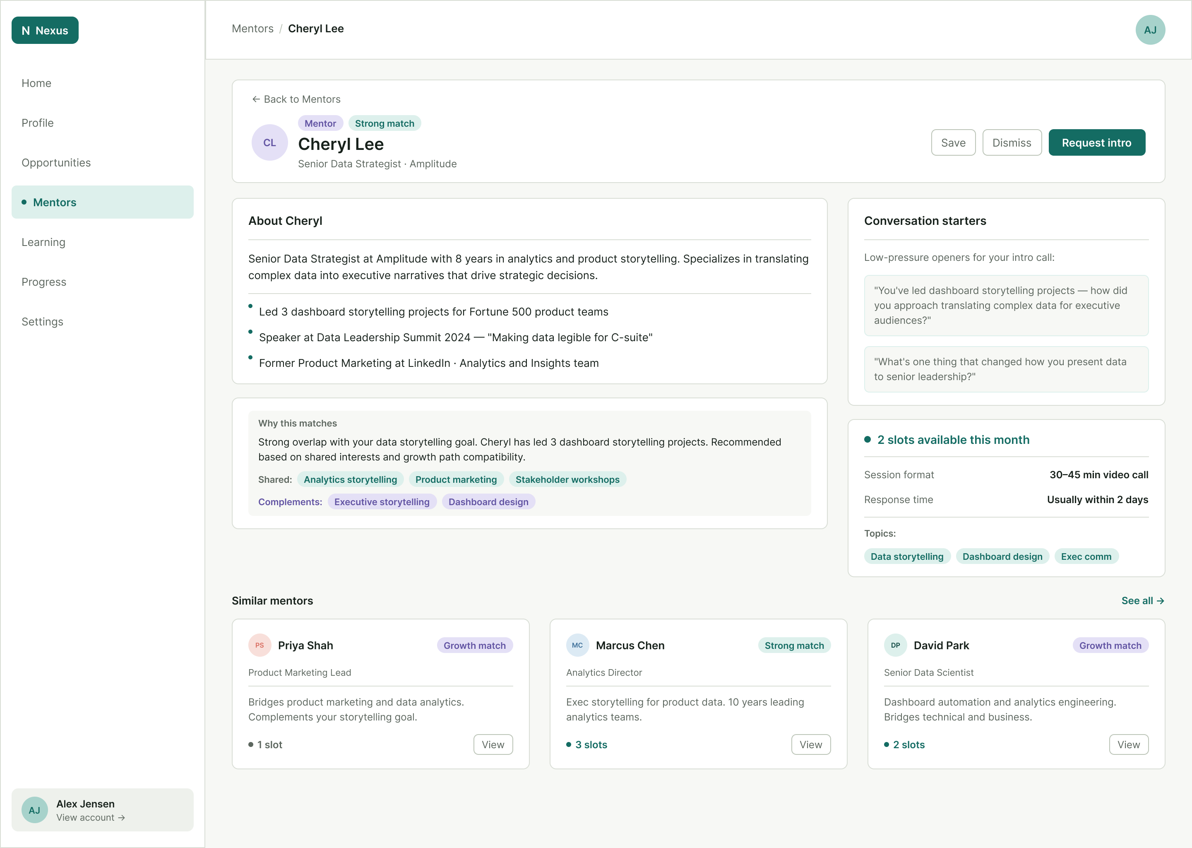
Task: Select Mentors in sidebar
Action: (102, 202)
